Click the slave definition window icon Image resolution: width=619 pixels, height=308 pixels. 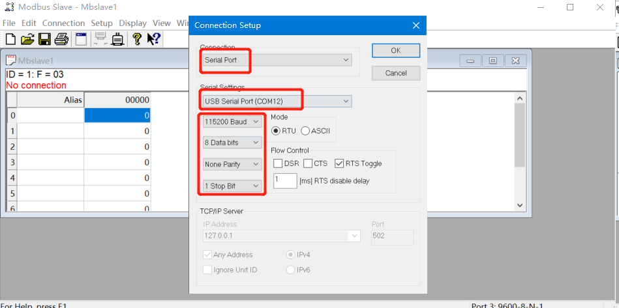pyautogui.click(x=81, y=40)
